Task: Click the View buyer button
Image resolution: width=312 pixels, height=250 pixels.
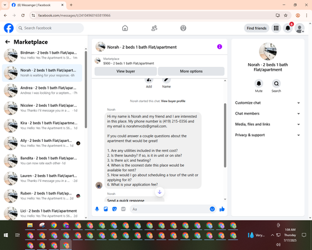Action: [125, 71]
